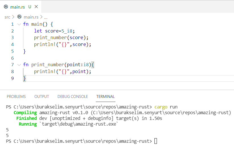
Task: Show the DEBUG CONSOLE tab
Action: [73, 96]
